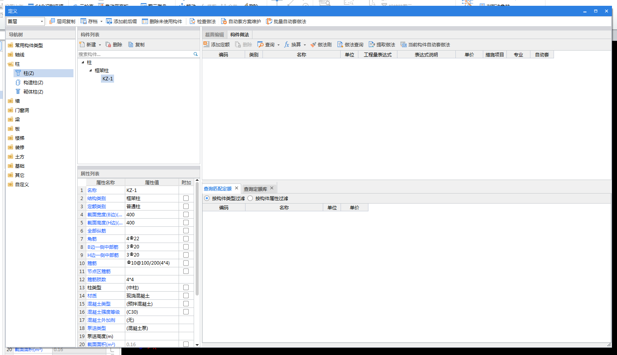
Task: Open 自动套方案维护 icon
Action: [x=224, y=21]
